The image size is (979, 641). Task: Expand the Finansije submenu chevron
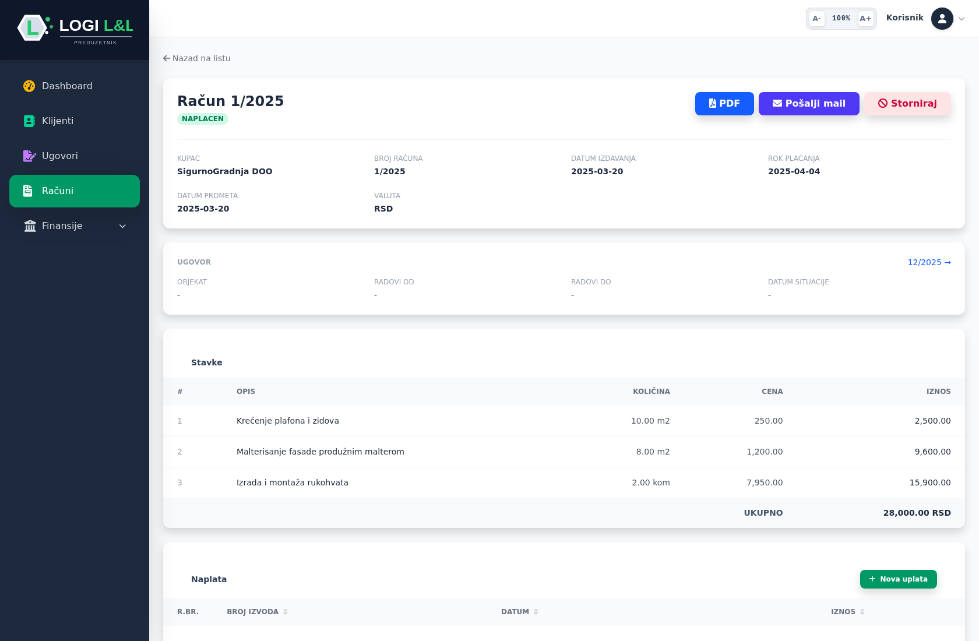point(122,226)
